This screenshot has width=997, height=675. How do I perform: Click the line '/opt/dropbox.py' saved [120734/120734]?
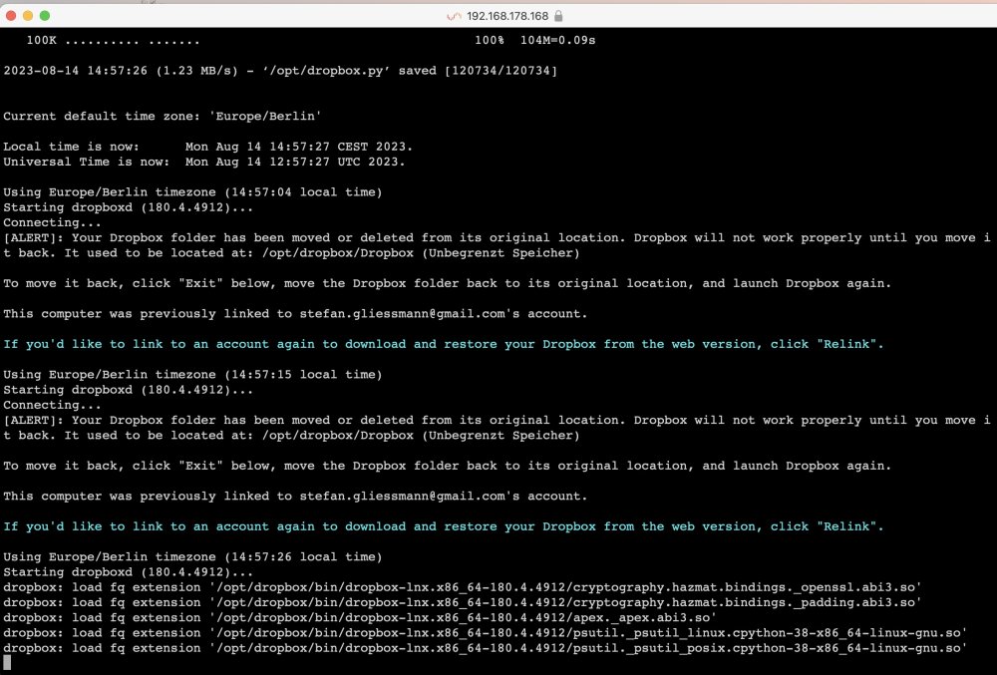pyautogui.click(x=280, y=71)
